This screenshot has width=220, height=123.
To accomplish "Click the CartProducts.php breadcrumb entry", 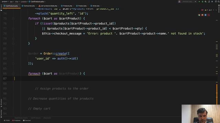I will point(36,1).
